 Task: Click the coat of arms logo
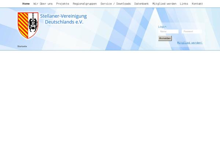28,25
